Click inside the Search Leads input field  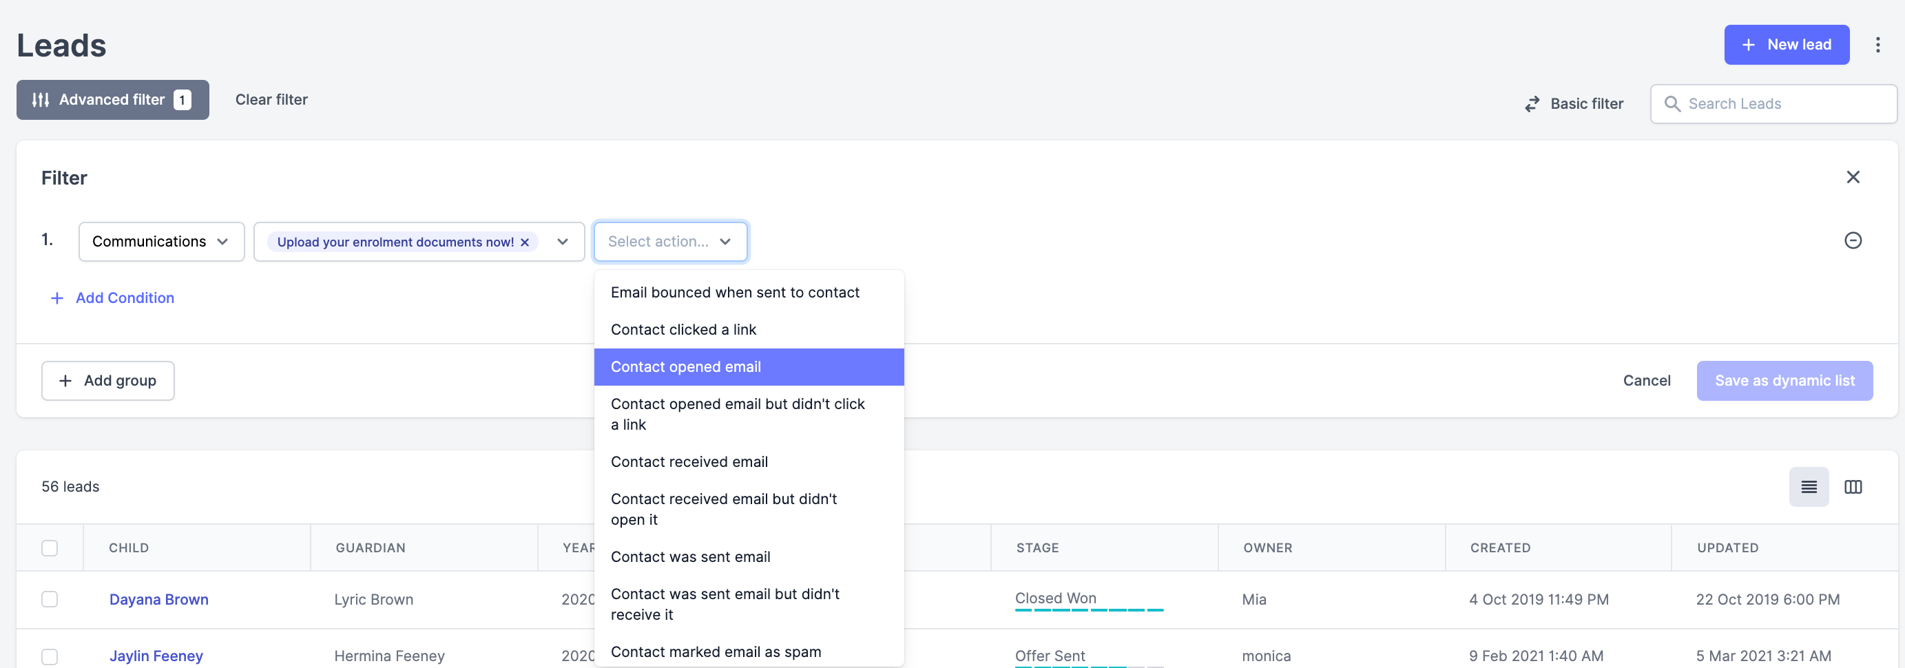click(x=1775, y=103)
